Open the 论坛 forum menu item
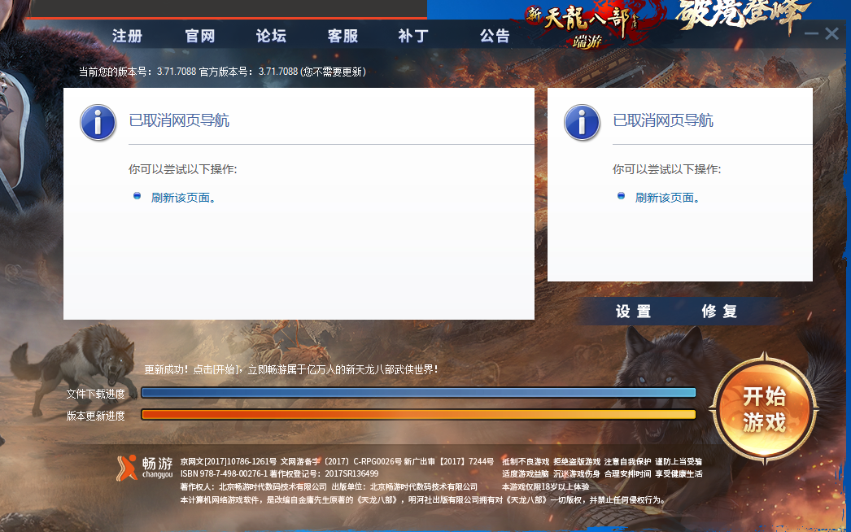851x532 pixels. pos(271,36)
